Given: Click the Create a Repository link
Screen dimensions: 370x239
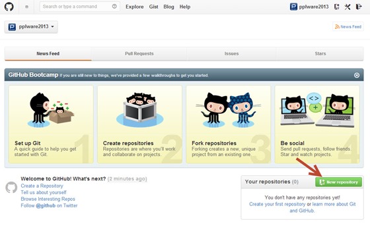Looking at the screenshot, I should [x=42, y=186].
